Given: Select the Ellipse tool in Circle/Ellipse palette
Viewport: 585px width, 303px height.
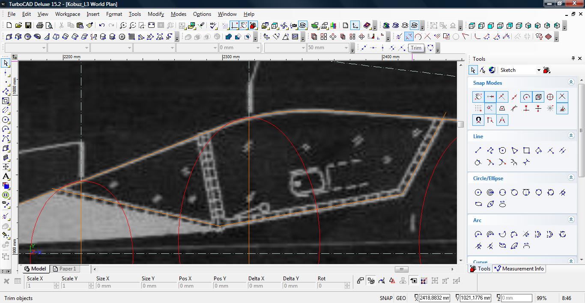Looking at the screenshot, I should click(478, 204).
